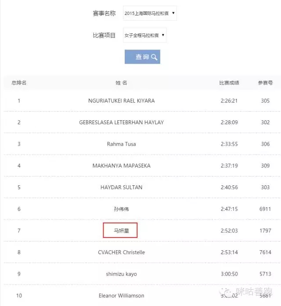Select runner NGURIATUKEI RAEL KIYARA
281x306 pixels.
point(121,101)
